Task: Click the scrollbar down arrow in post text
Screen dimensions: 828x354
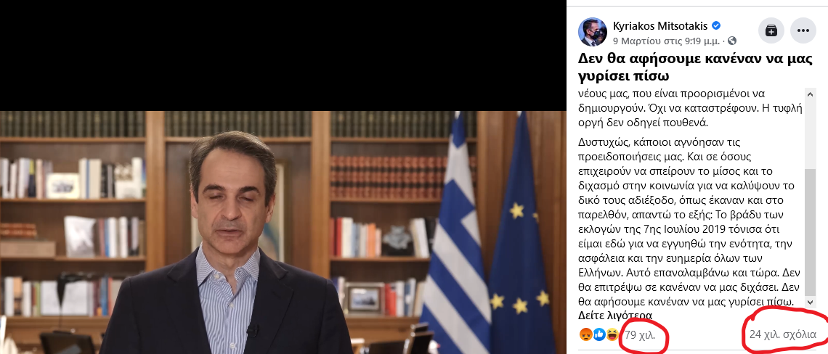Action: click(x=810, y=305)
